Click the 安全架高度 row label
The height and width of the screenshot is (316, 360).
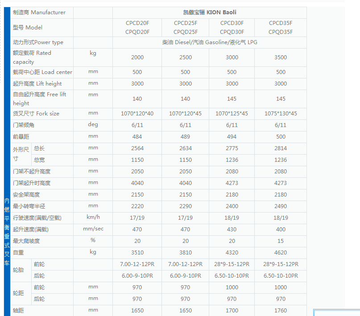[x=26, y=195]
